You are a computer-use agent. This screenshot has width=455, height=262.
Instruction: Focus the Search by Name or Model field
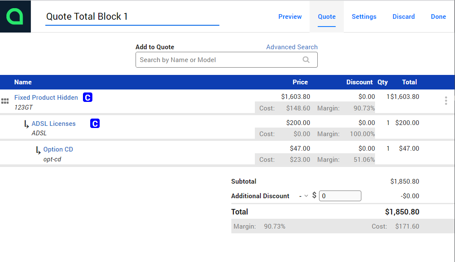(x=218, y=60)
